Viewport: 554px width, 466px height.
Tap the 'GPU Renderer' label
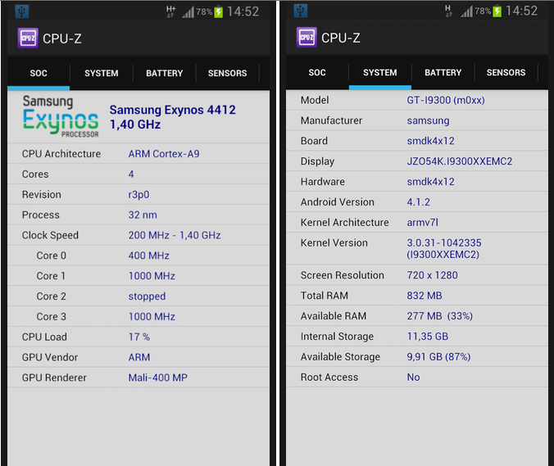(54, 378)
